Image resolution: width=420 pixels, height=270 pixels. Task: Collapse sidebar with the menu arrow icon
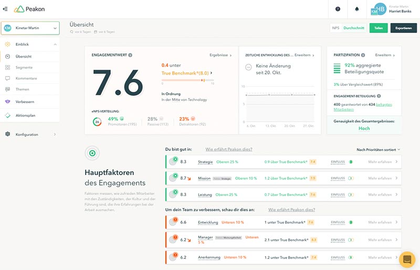[5, 9]
